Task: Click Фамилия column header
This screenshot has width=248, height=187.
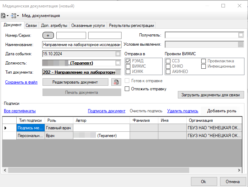Action: click(x=144, y=120)
